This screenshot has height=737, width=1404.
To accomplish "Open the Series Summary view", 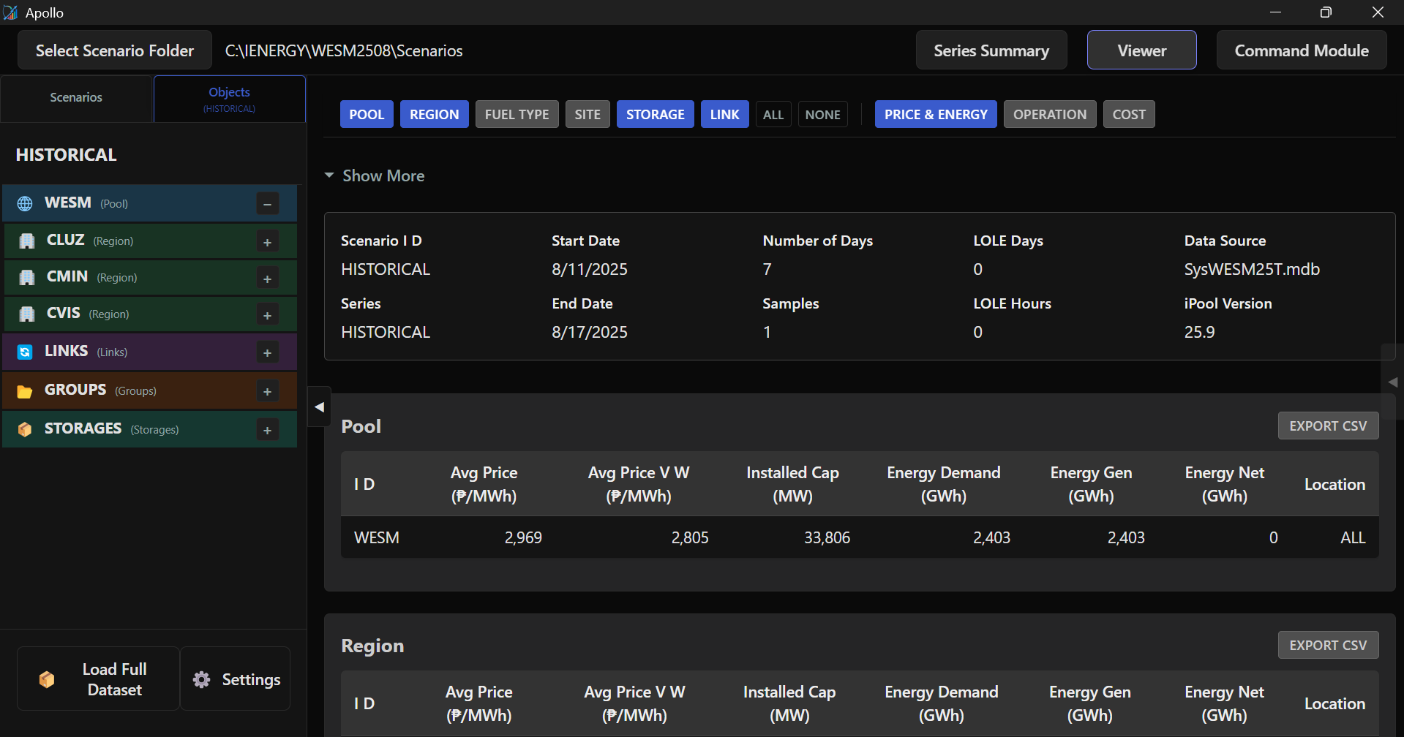I will (991, 50).
